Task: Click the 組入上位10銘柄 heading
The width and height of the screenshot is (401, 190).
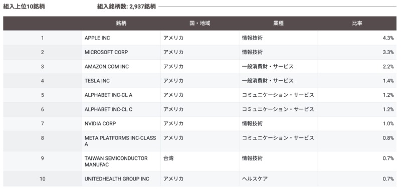Action: point(24,7)
